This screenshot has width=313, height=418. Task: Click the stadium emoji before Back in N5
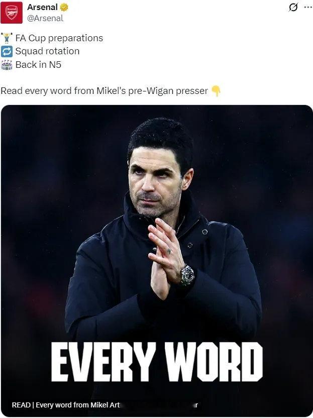(x=7, y=65)
